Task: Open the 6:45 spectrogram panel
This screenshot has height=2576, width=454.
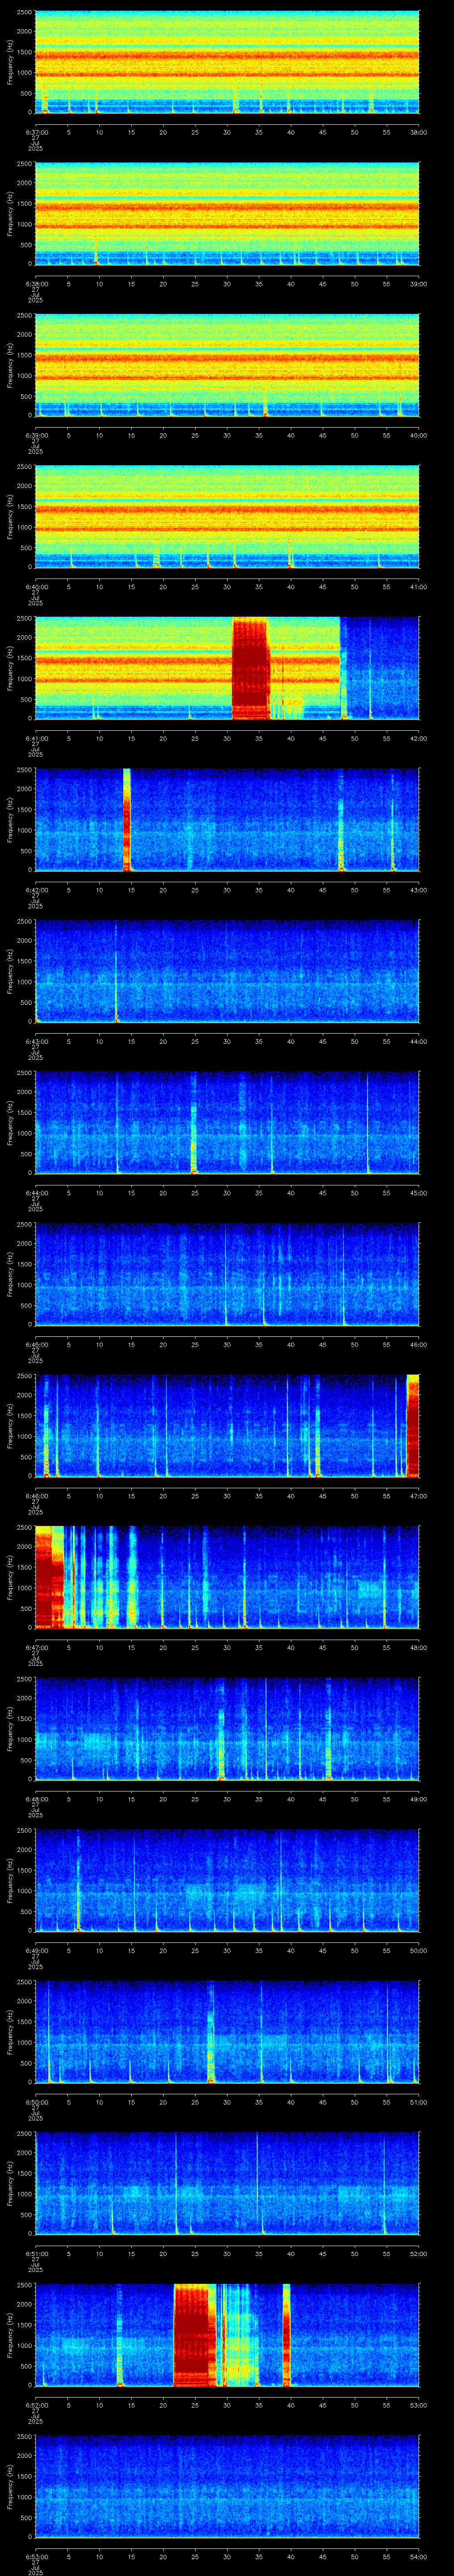Action: 227,1274
